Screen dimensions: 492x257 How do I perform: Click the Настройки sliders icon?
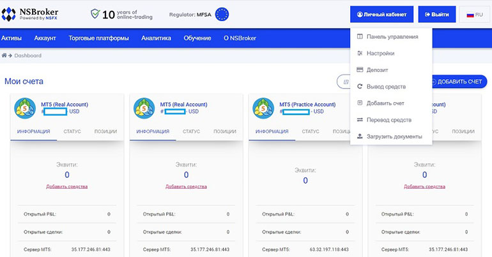(360, 53)
